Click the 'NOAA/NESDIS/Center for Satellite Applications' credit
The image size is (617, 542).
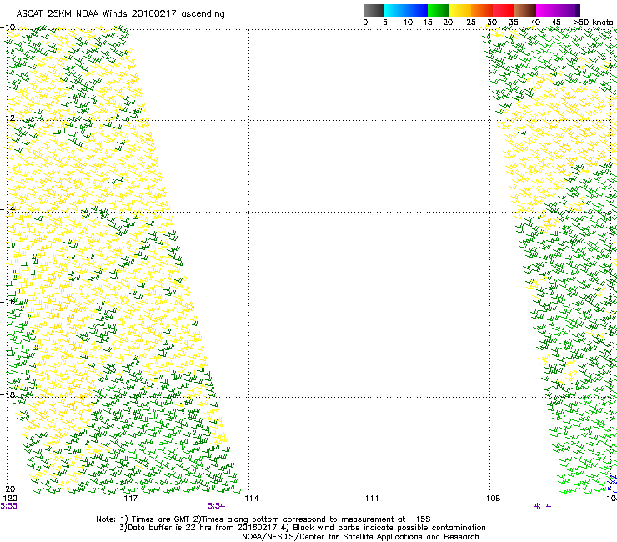point(360,537)
